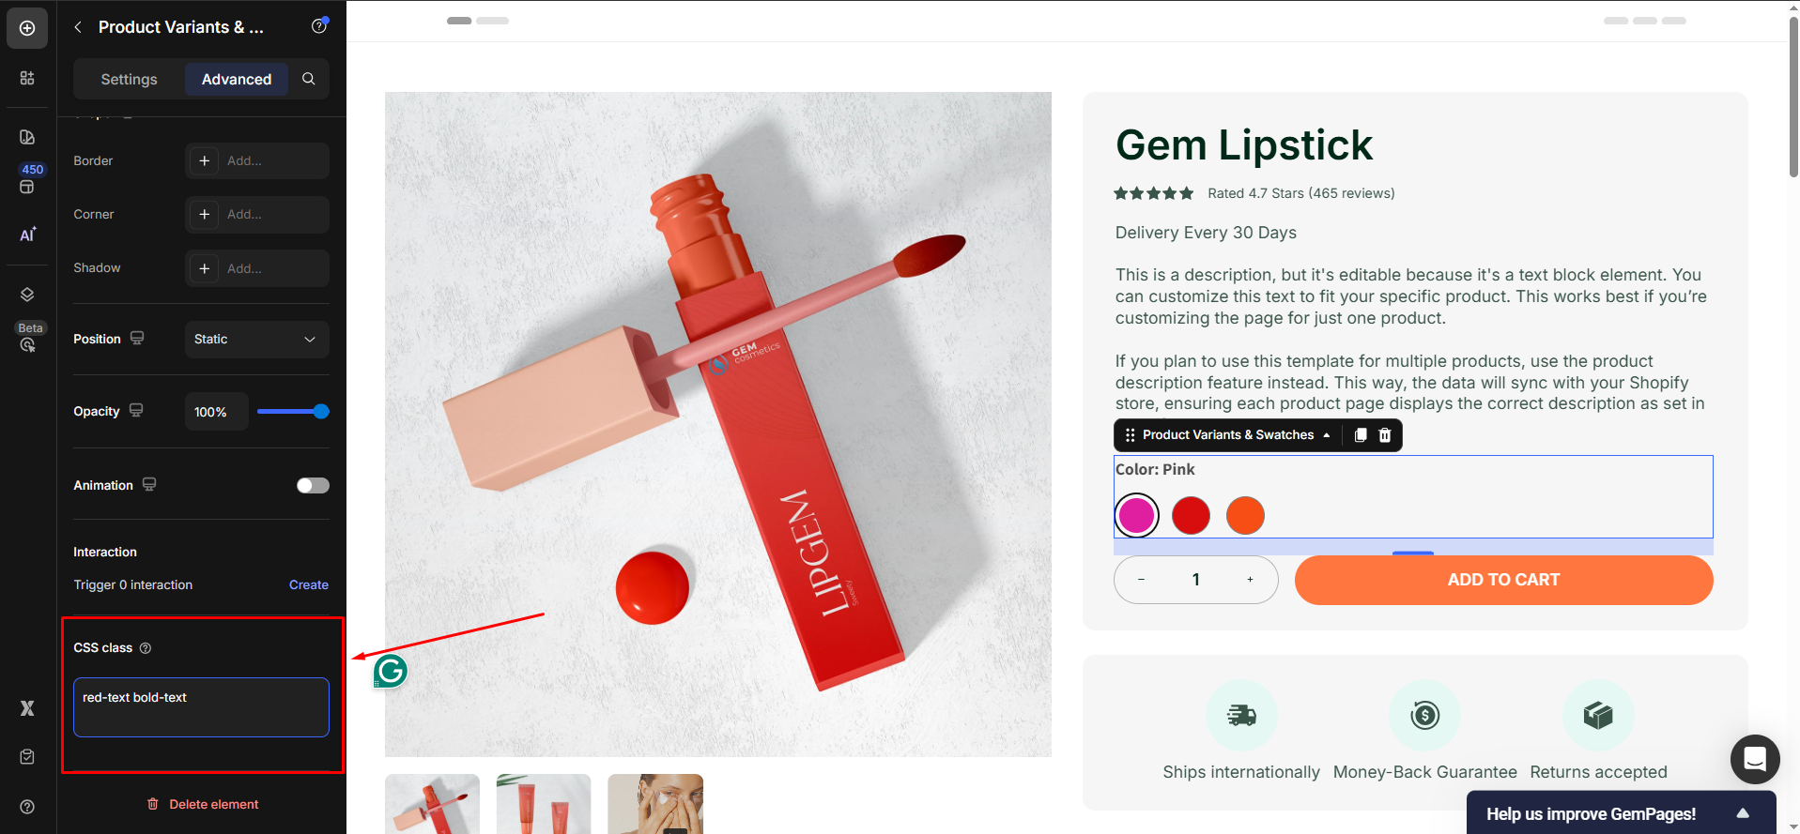
Task: Click the search icon beside Advanced tab
Action: (308, 80)
